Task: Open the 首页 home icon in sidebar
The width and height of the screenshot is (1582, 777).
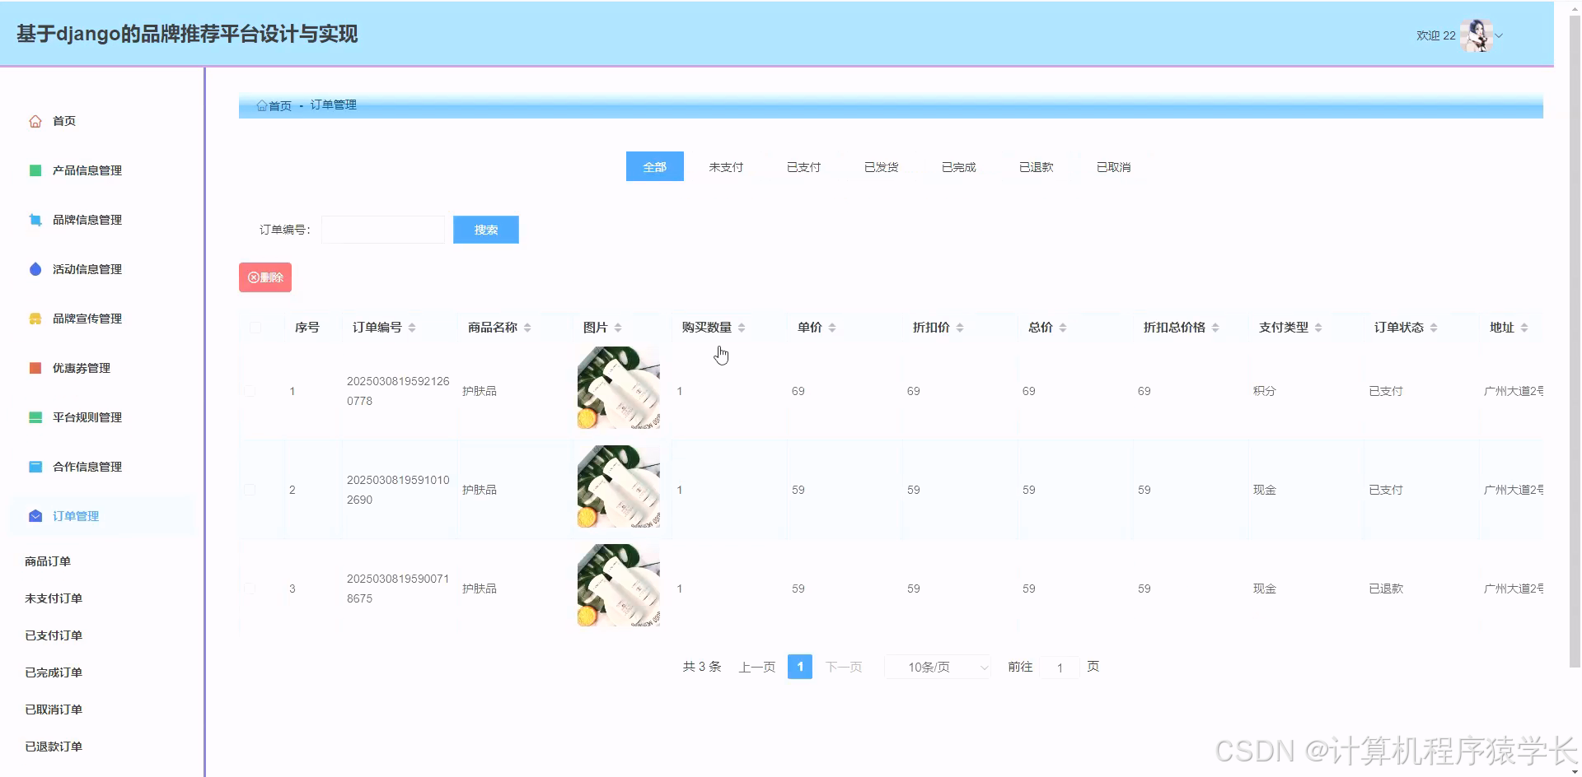Action: [35, 120]
